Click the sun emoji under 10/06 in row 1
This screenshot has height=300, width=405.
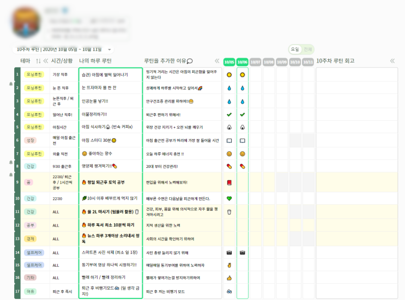click(x=242, y=74)
